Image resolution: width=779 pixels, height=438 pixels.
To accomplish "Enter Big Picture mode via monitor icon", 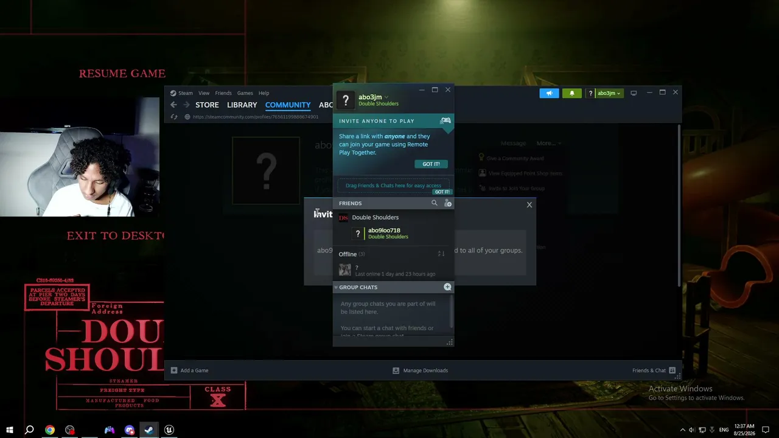I will point(634,93).
